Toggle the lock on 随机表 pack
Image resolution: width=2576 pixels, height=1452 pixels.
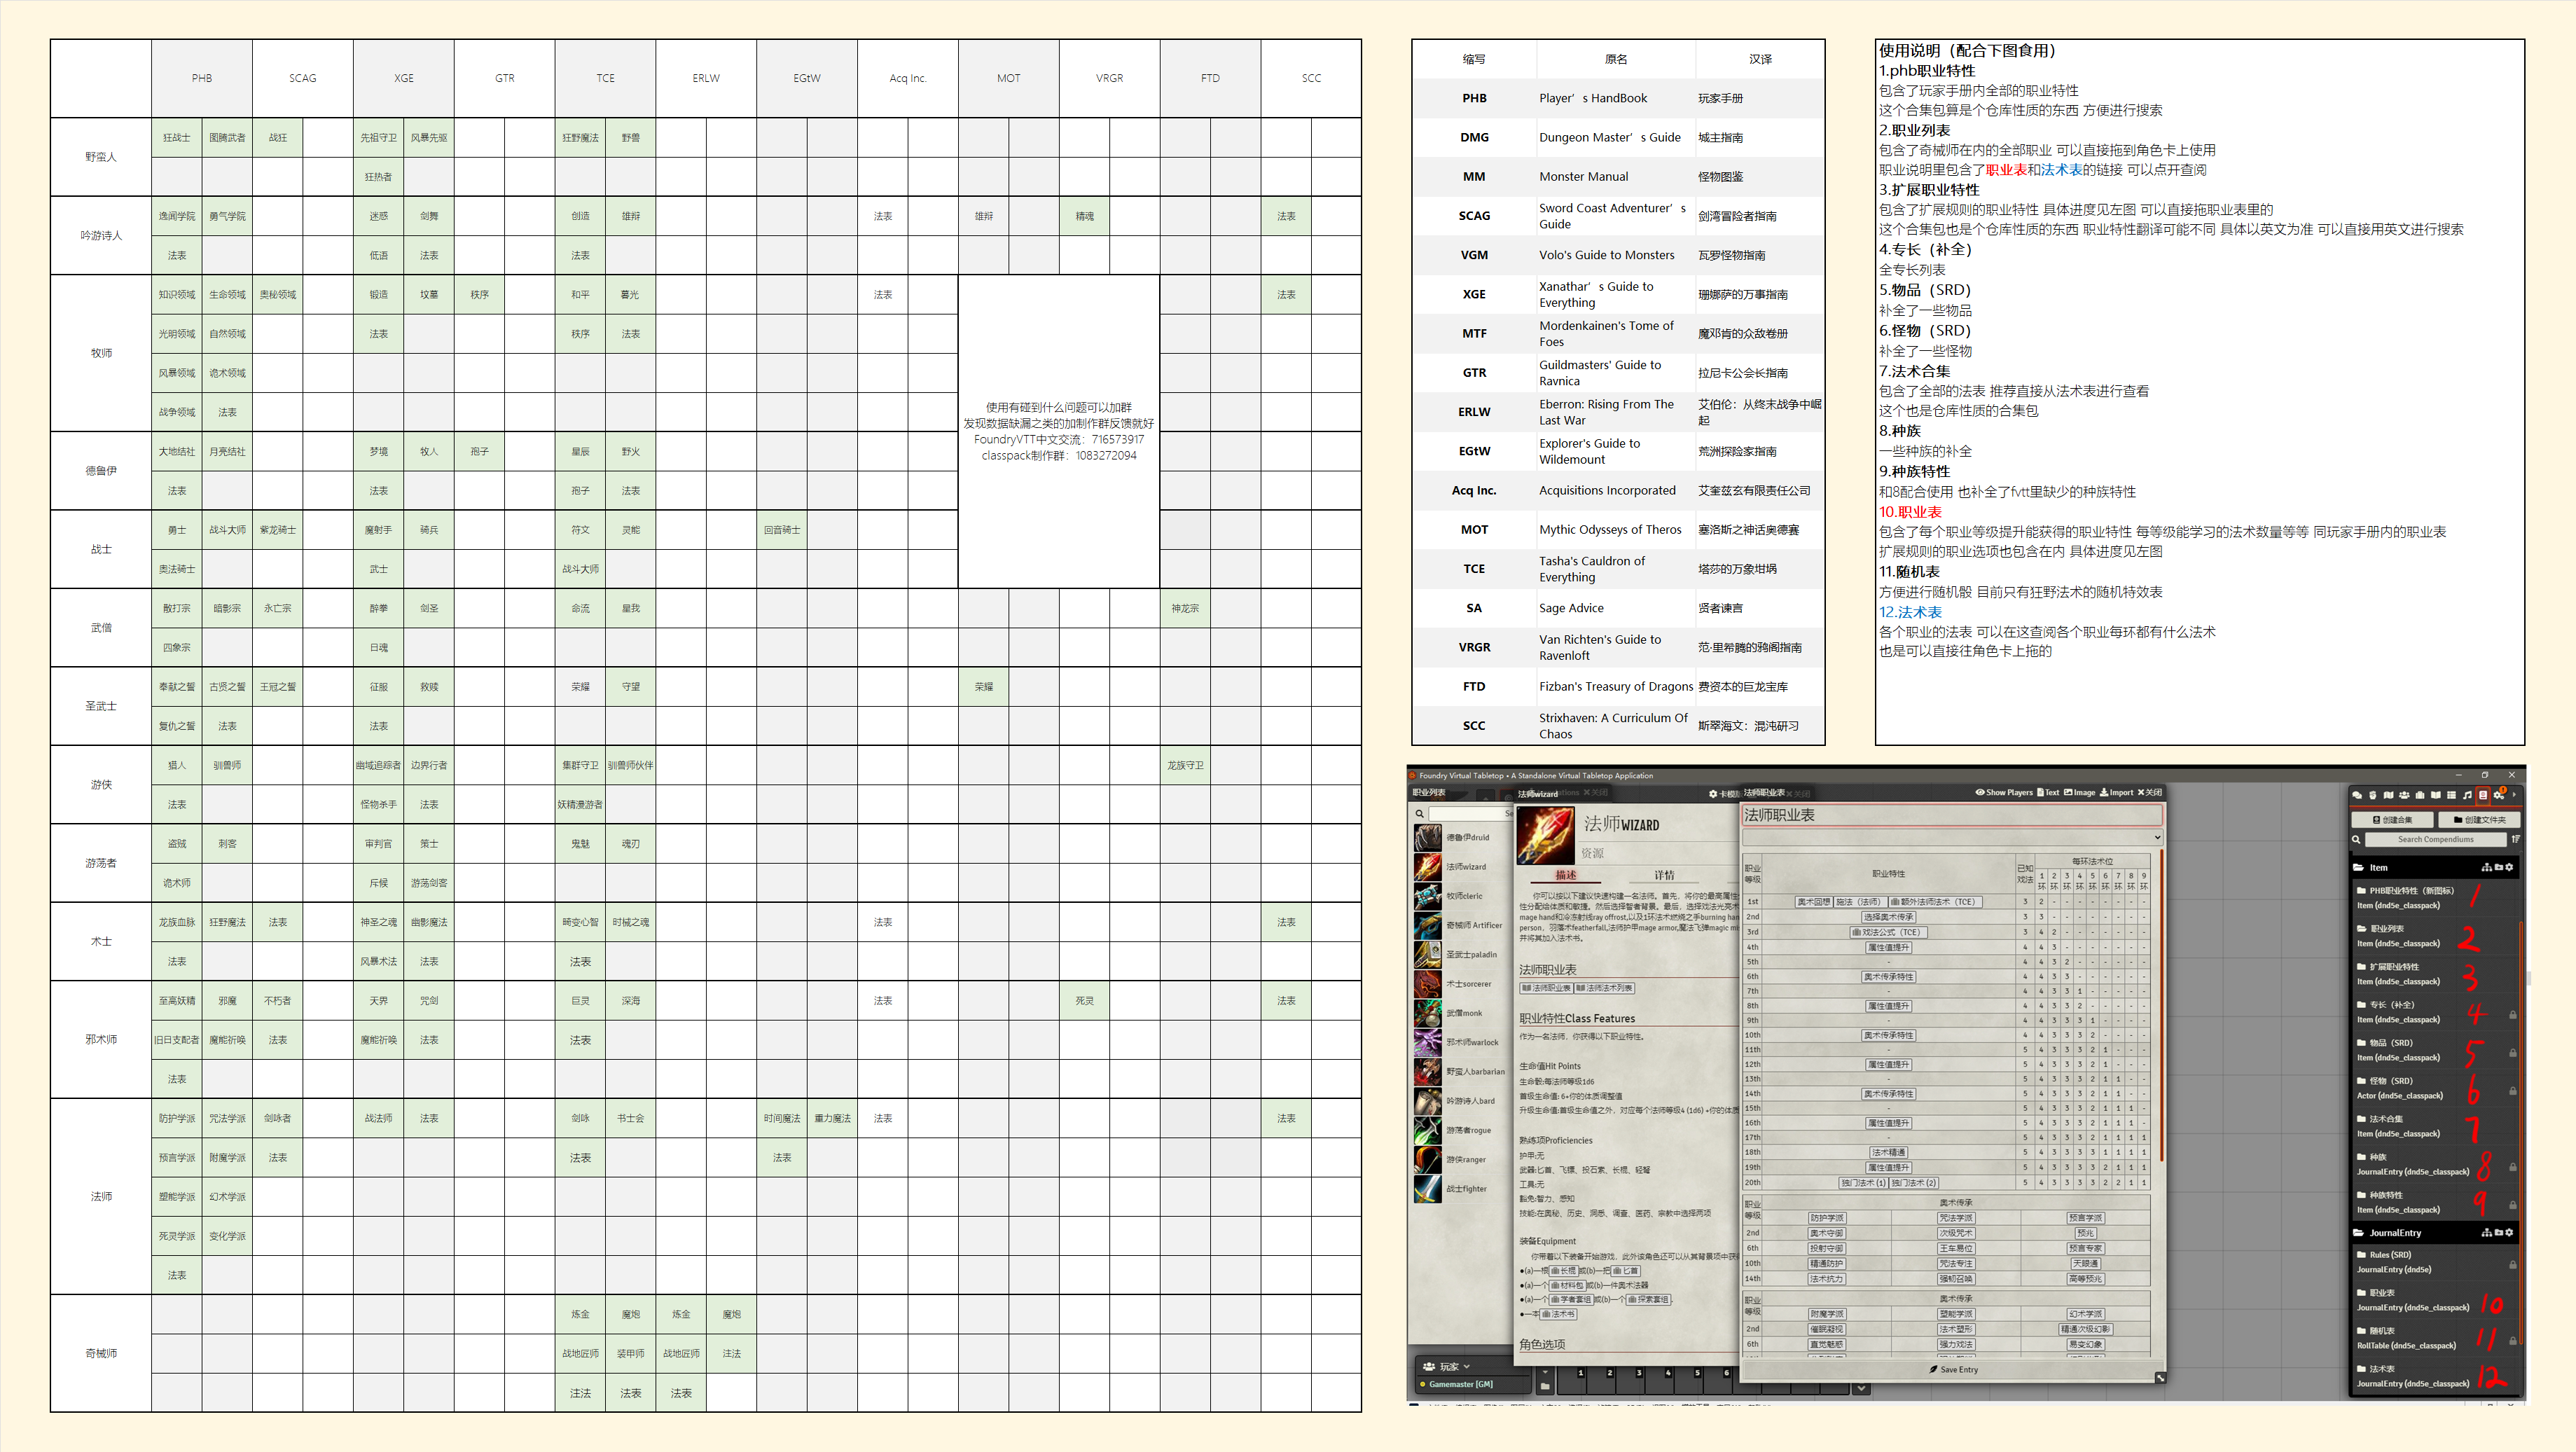[2513, 1341]
